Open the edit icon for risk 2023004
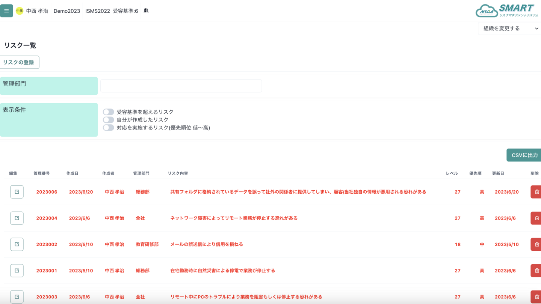 pos(17,218)
